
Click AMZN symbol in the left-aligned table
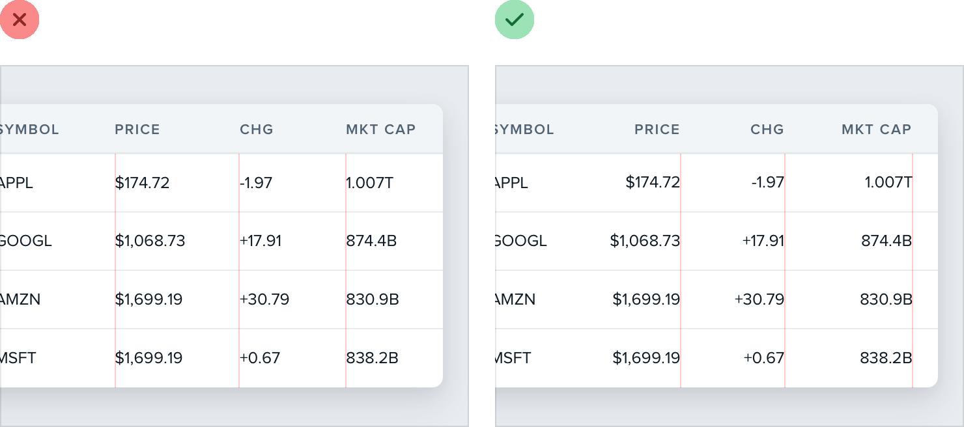(x=21, y=300)
